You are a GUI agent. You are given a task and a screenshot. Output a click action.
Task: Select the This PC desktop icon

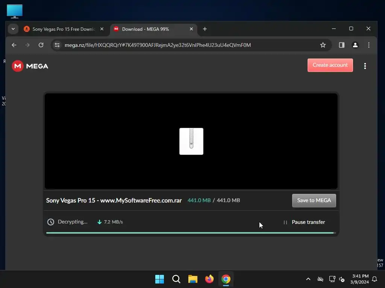point(15,11)
